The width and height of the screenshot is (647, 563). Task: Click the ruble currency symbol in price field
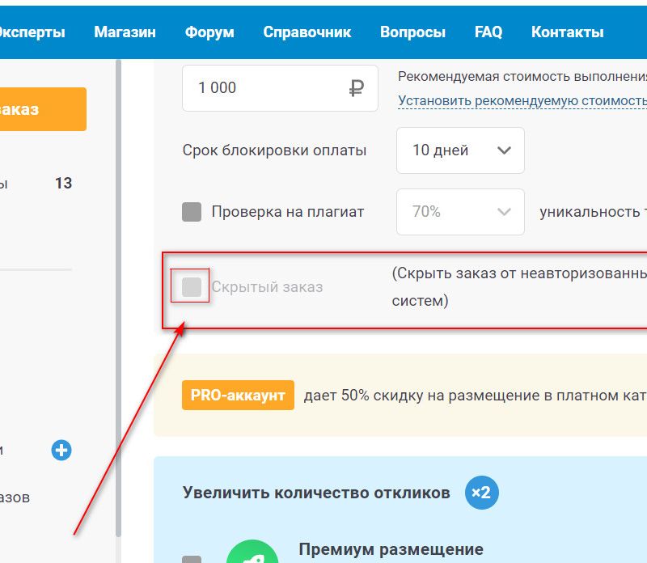357,88
